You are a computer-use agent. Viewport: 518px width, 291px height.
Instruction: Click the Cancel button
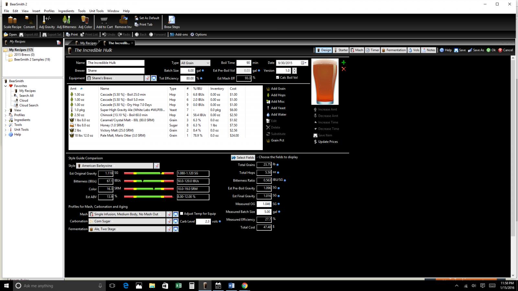tap(505, 50)
